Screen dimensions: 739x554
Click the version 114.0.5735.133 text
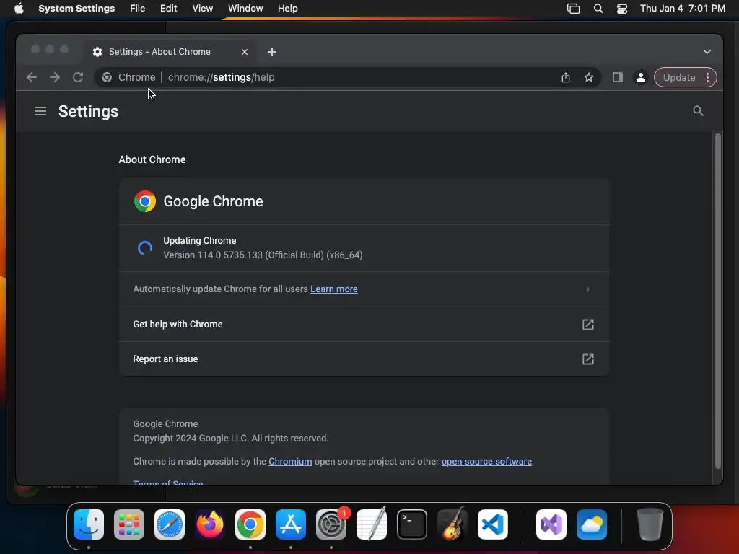263,255
